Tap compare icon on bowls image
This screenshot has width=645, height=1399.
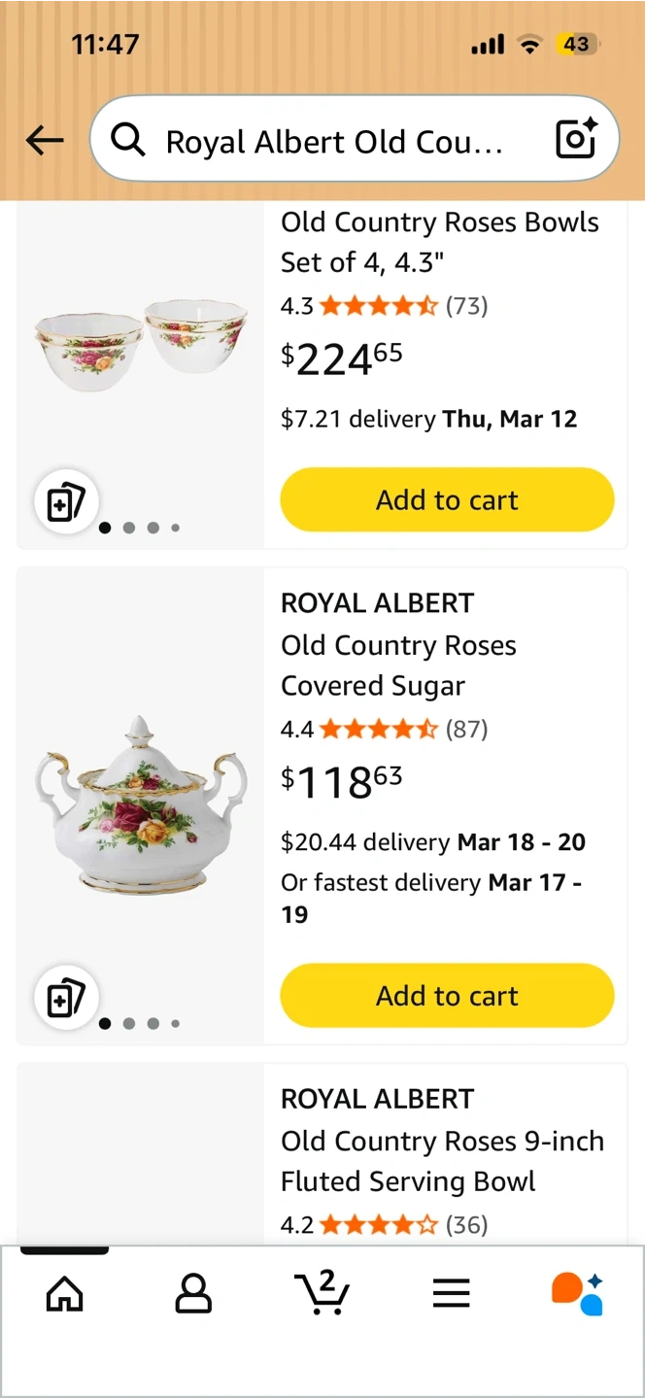click(66, 502)
